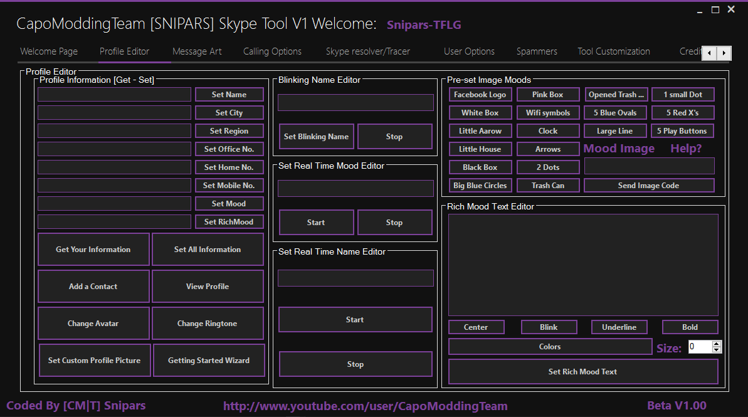Click Set Region button
Image resolution: width=748 pixels, height=417 pixels.
[x=229, y=130]
